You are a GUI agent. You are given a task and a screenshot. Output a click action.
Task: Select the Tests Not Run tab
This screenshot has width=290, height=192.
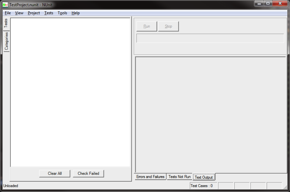tap(179, 177)
